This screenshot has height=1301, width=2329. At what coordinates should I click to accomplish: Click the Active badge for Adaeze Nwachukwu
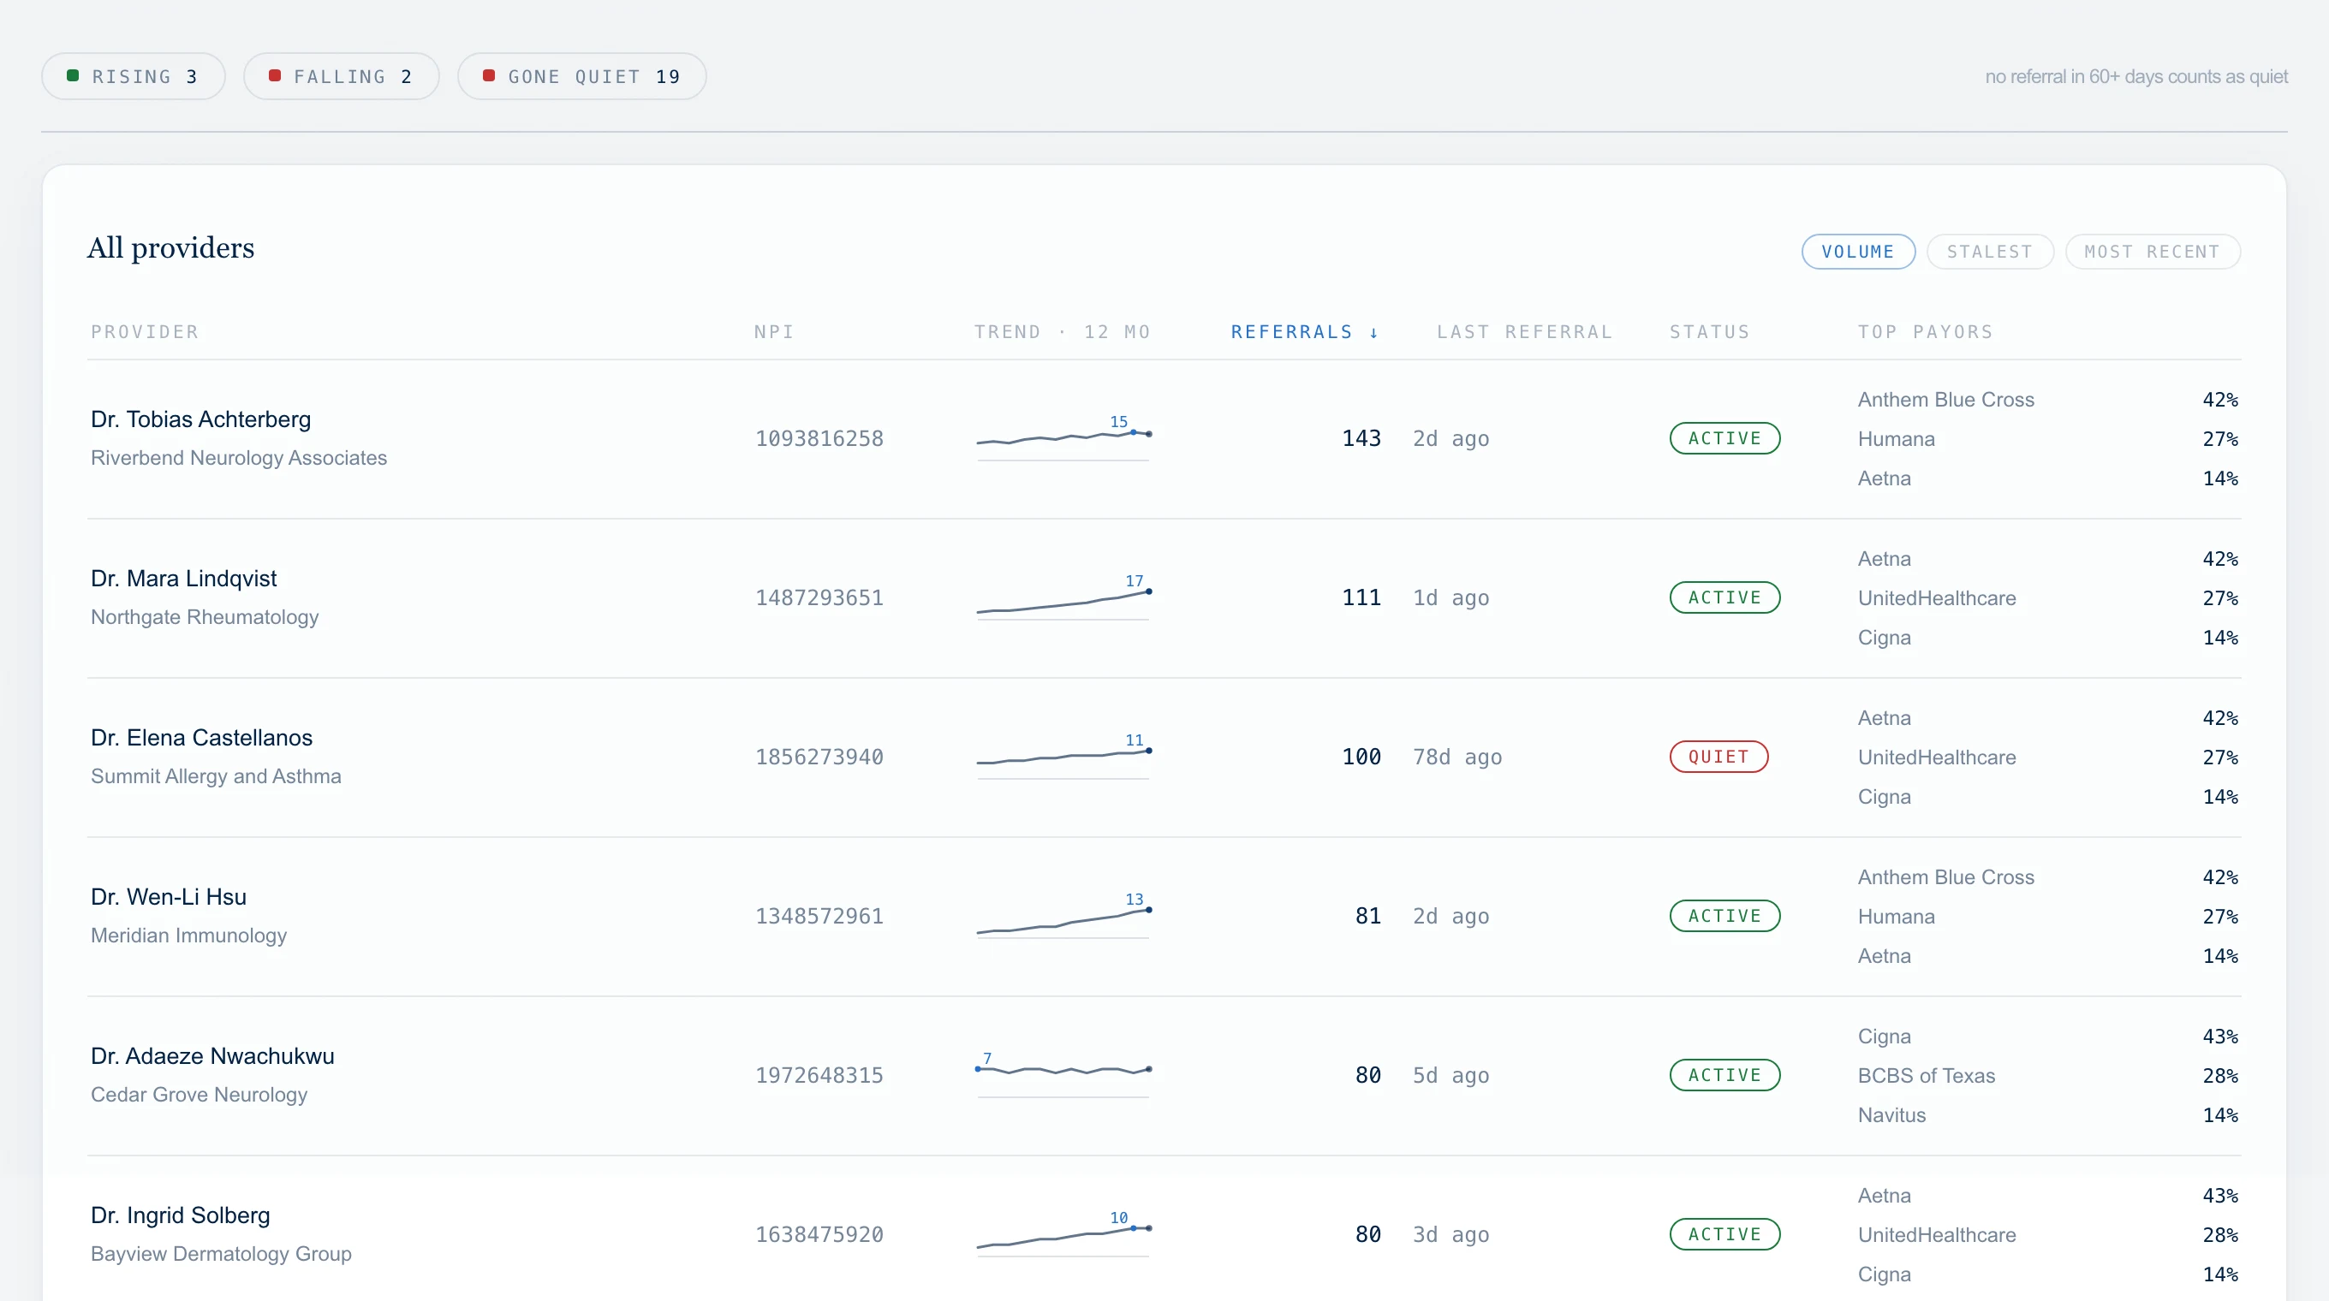[1725, 1075]
